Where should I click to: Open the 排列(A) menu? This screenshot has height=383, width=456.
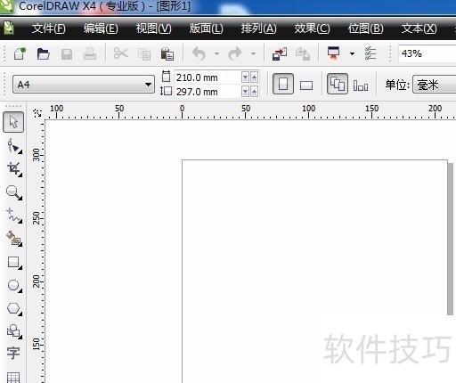point(258,29)
